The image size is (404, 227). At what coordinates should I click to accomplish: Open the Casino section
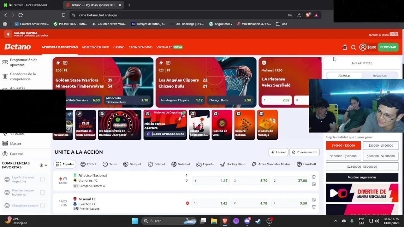[x=119, y=47]
